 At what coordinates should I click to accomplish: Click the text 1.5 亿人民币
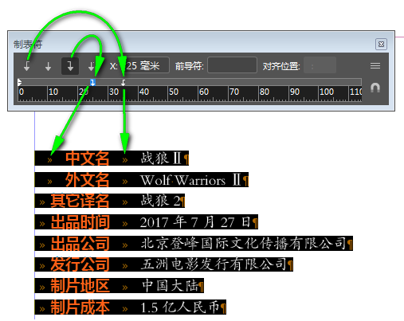point(180,307)
